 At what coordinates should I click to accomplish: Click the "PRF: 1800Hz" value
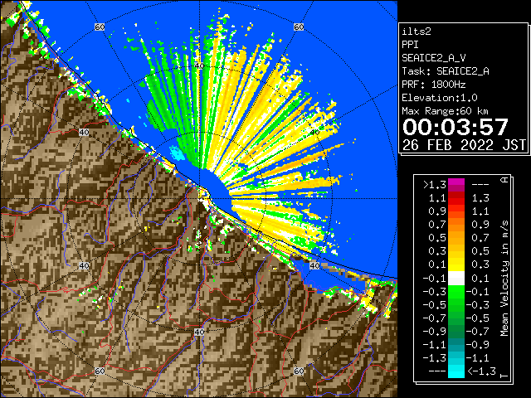[434, 85]
